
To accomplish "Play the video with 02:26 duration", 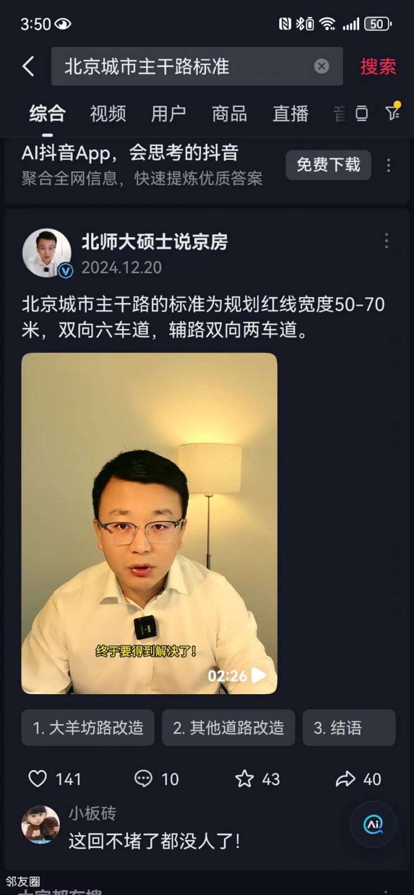I will pos(149,524).
